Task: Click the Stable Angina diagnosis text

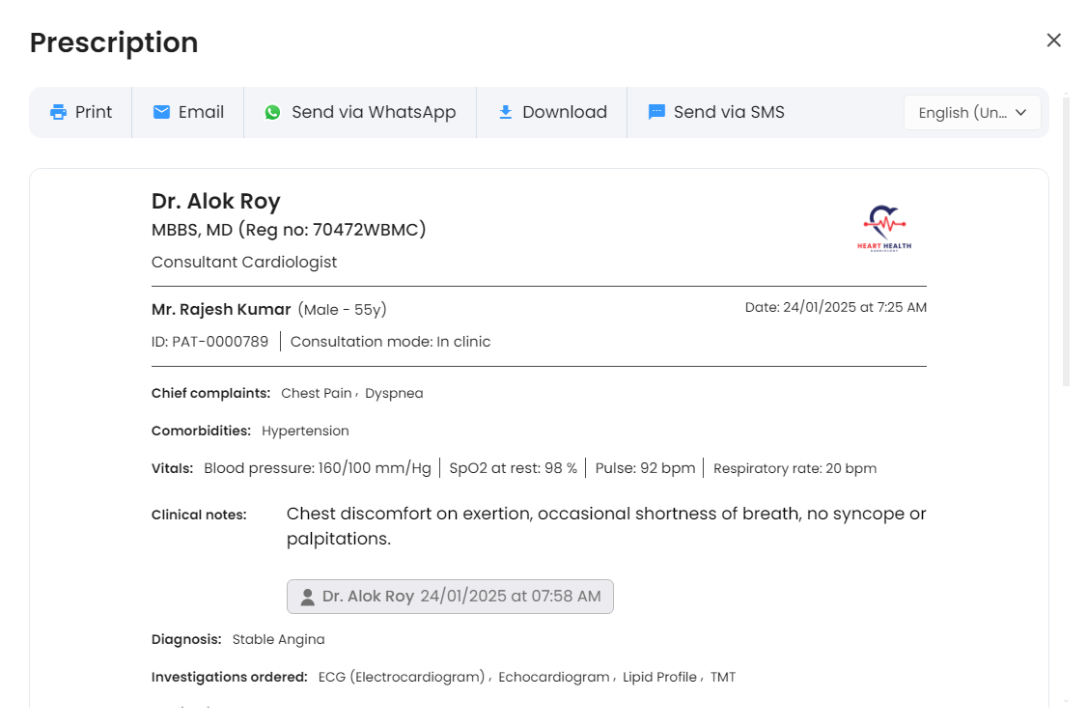Action: [278, 639]
